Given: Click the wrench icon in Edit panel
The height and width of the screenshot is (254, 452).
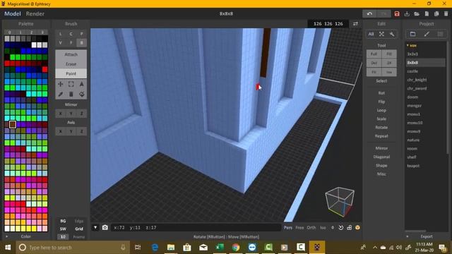Looking at the screenshot, I should [392, 34].
